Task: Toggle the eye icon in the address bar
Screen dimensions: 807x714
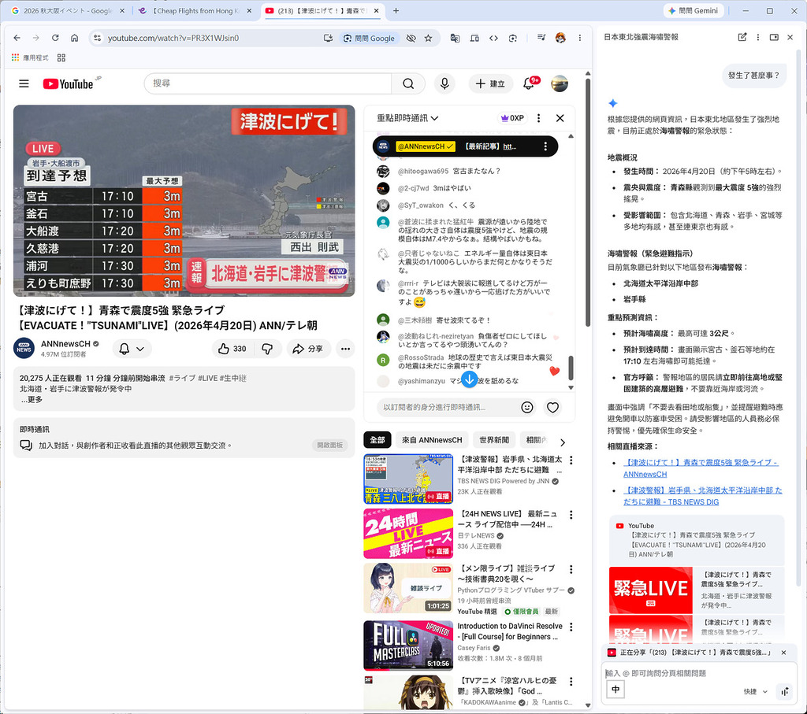Action: pos(411,37)
